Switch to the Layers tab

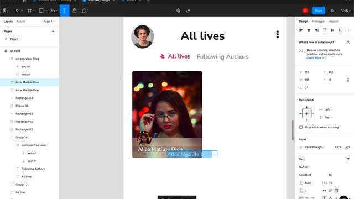point(8,22)
